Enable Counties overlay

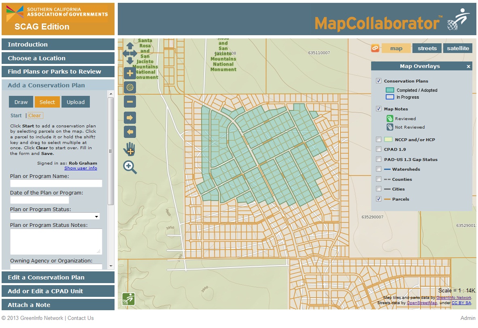point(378,179)
